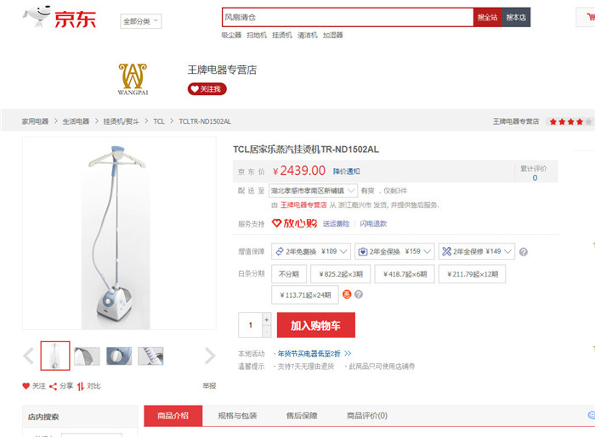Viewport: 595px width, 437px height.
Task: Click the heart icon to favorite product
Action: 25,386
